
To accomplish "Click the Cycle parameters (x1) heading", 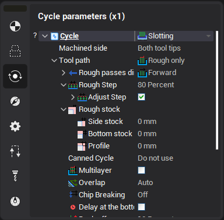I will pyautogui.click(x=82, y=16).
